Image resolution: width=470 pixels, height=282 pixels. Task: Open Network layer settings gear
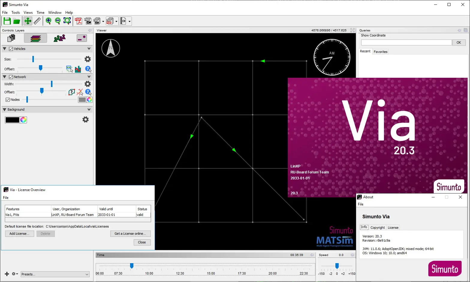(88, 84)
